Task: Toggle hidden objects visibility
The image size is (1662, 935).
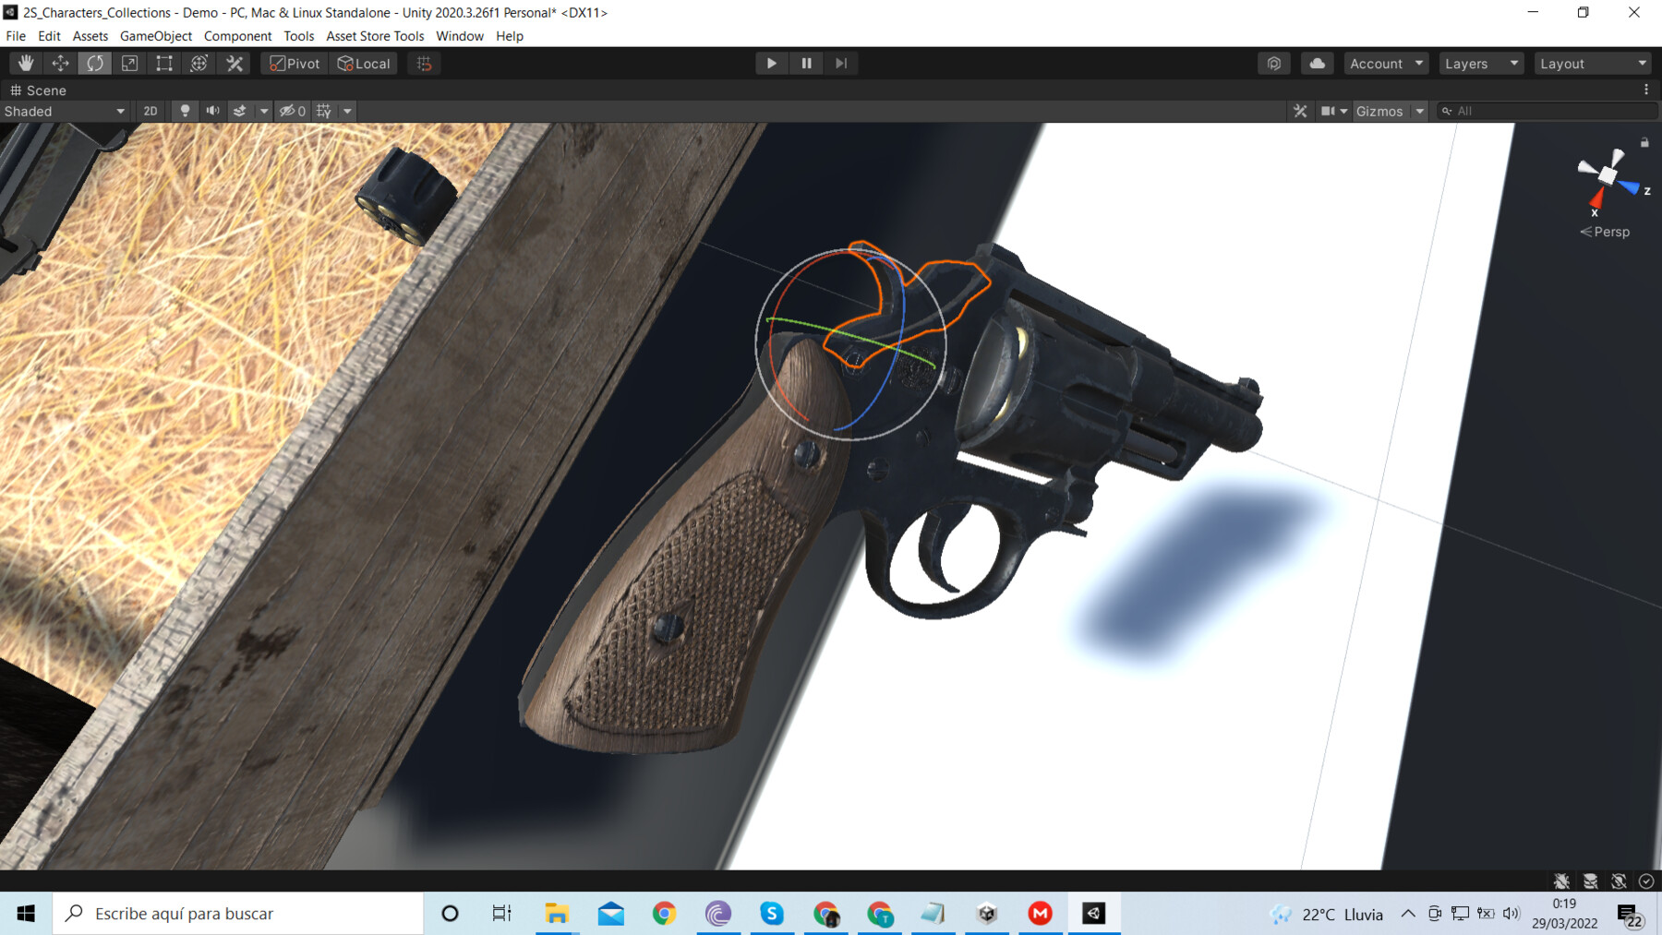Action: 293,111
